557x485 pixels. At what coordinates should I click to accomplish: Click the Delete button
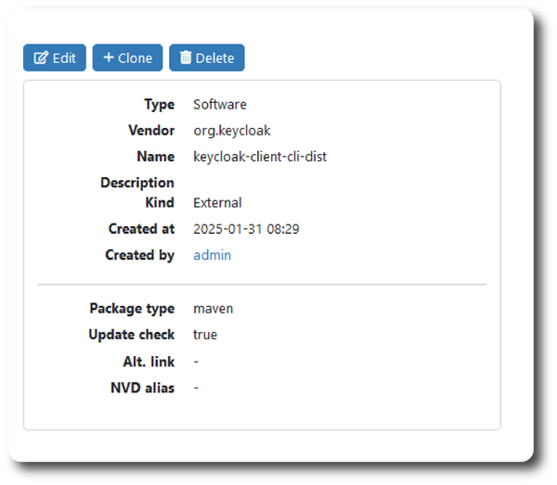(207, 57)
